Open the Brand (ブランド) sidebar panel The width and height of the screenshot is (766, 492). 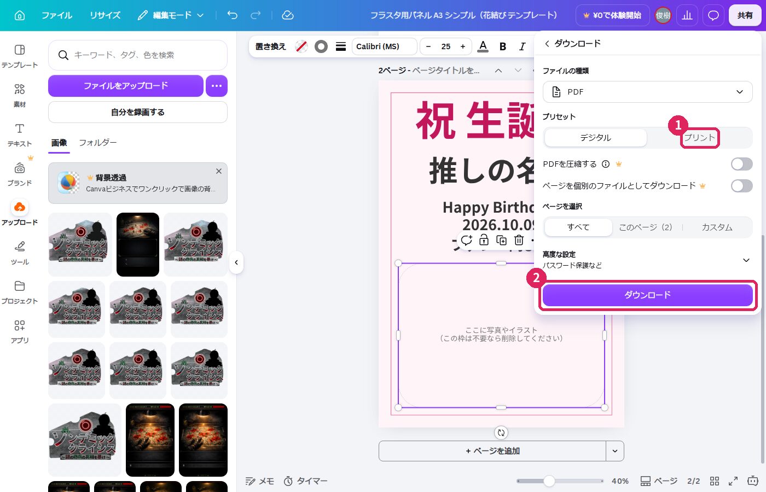coord(20,174)
